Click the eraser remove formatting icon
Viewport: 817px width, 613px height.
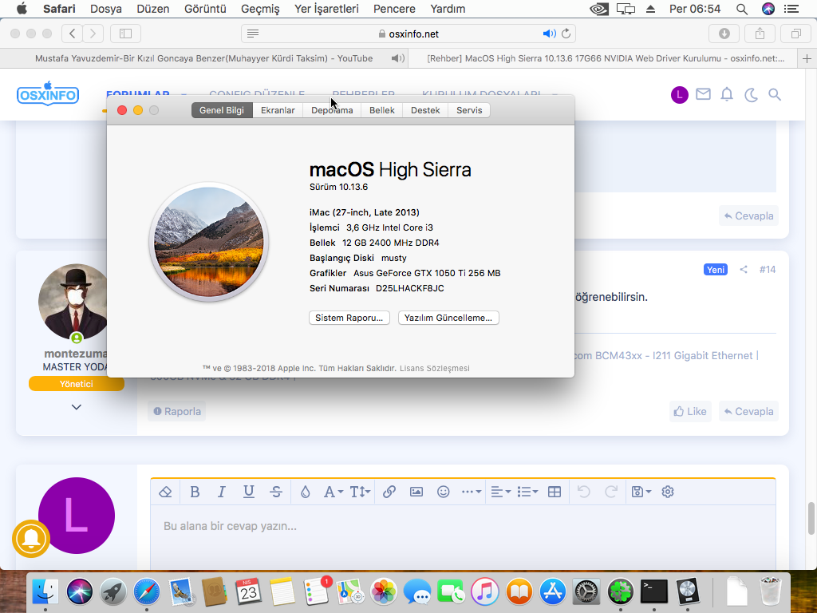tap(165, 492)
